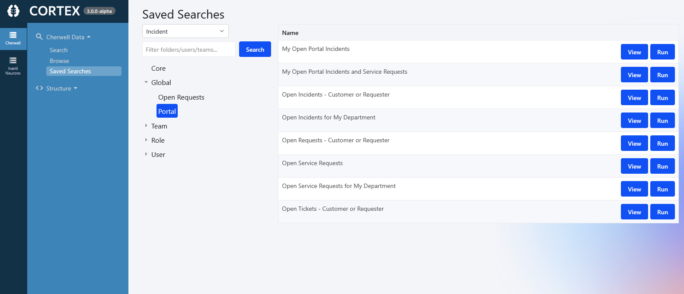684x294 pixels.
Task: Expand the User folder arrow
Action: (146, 154)
